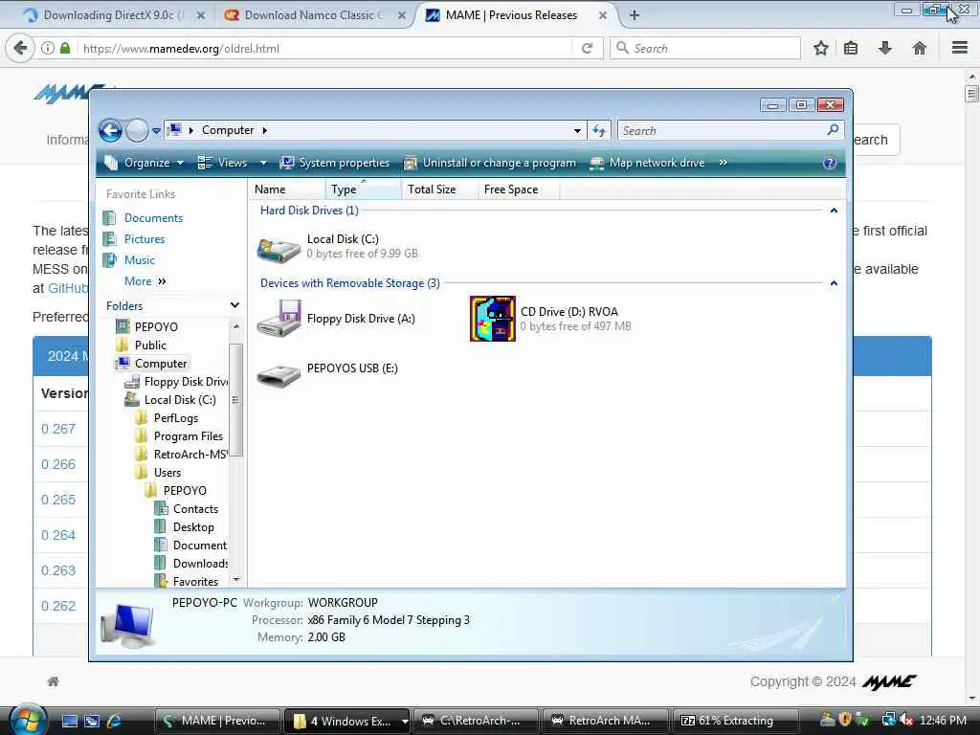Click the Explorer search magnifier icon
The image size is (980, 735).
pyautogui.click(x=833, y=130)
